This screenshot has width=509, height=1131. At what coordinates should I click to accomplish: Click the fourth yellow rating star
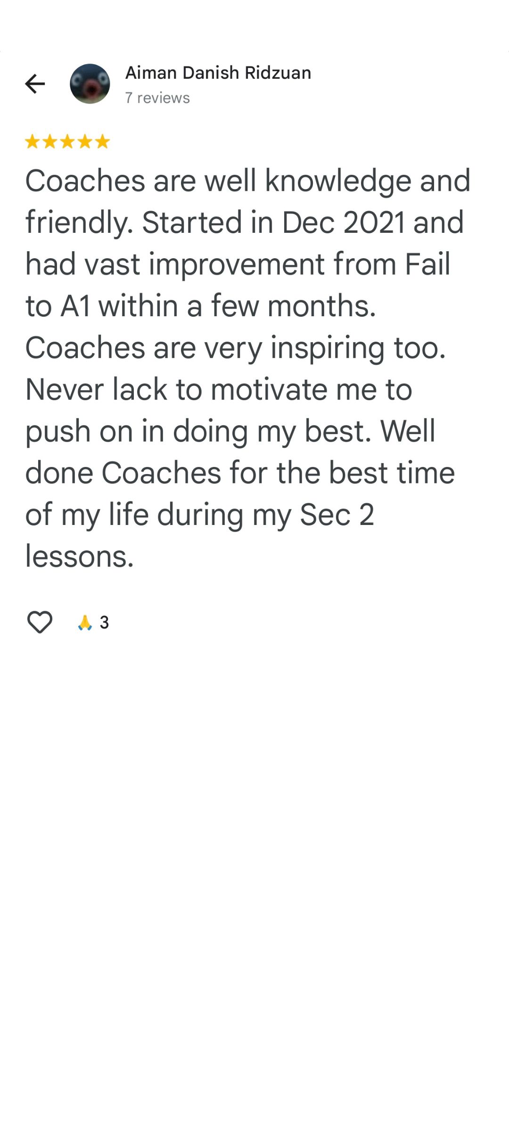(x=85, y=141)
